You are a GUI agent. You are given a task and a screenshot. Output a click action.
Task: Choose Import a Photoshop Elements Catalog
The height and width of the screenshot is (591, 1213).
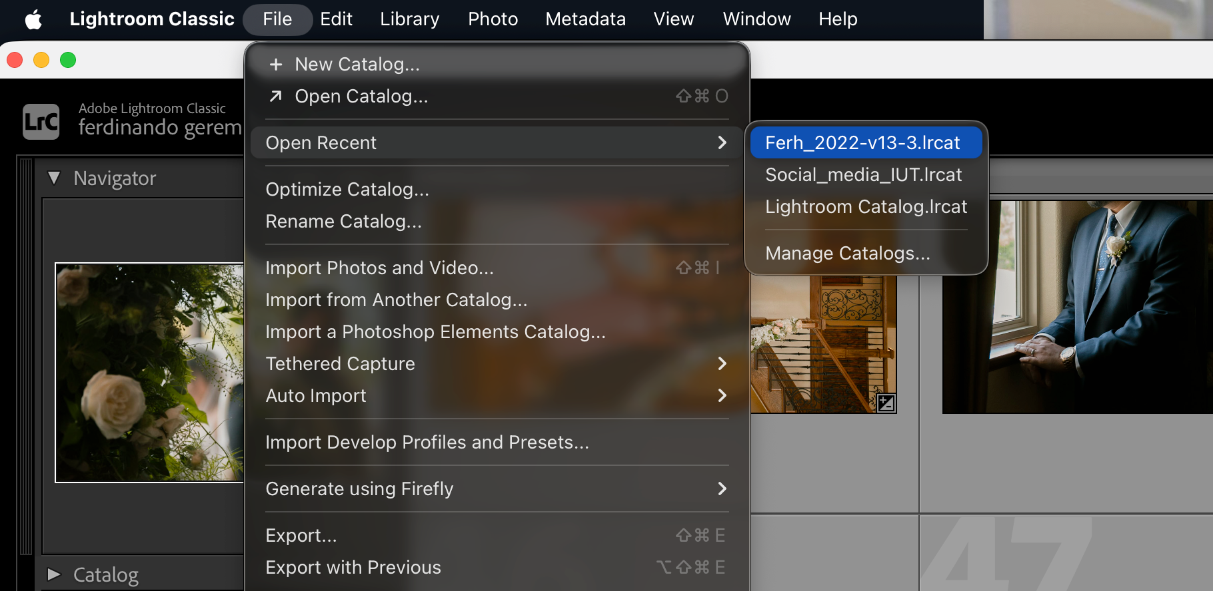497,332
